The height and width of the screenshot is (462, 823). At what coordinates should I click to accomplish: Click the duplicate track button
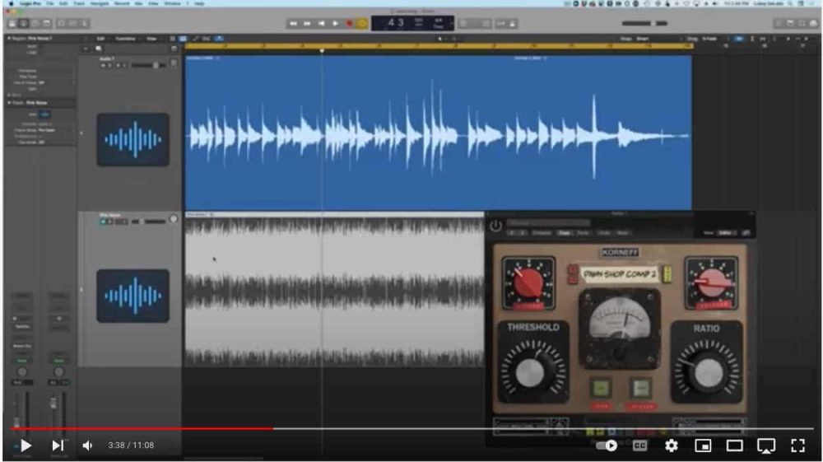(98, 49)
